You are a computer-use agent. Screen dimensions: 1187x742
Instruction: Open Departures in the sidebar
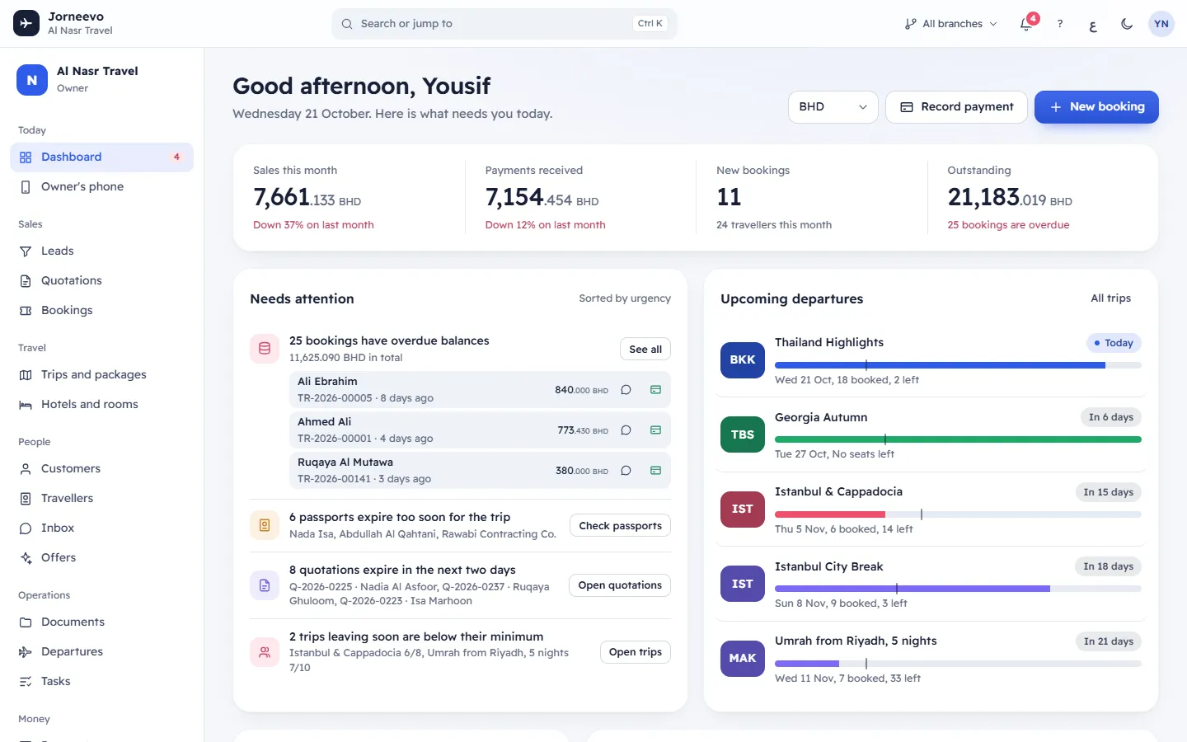pyautogui.click(x=101, y=652)
